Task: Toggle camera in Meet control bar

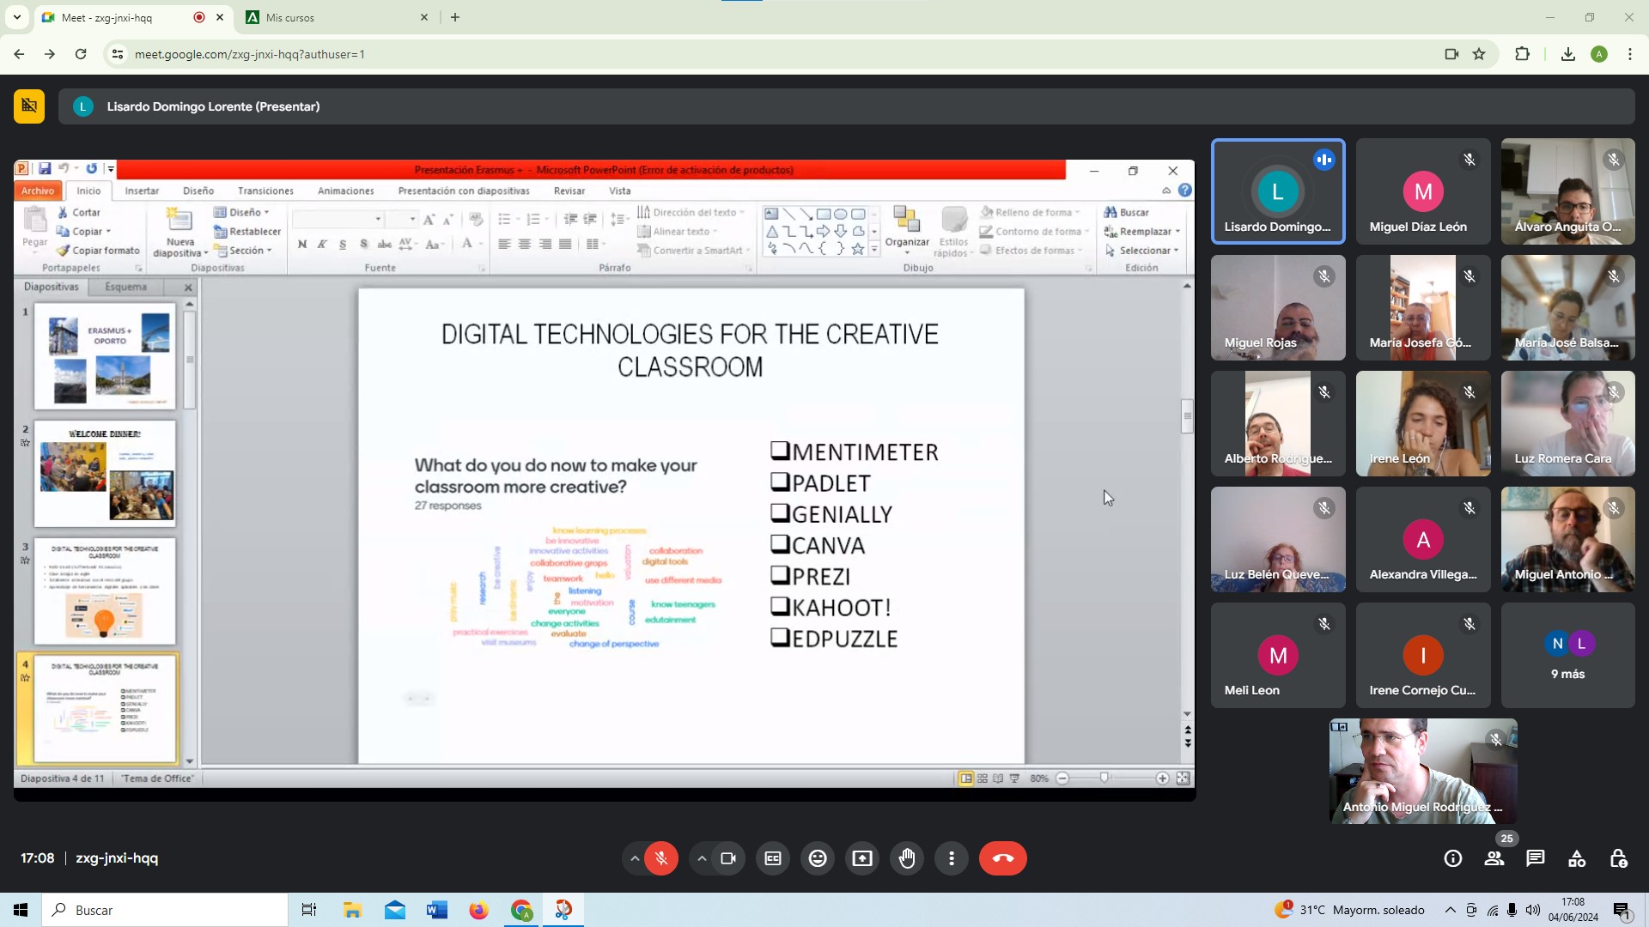Action: point(728,858)
